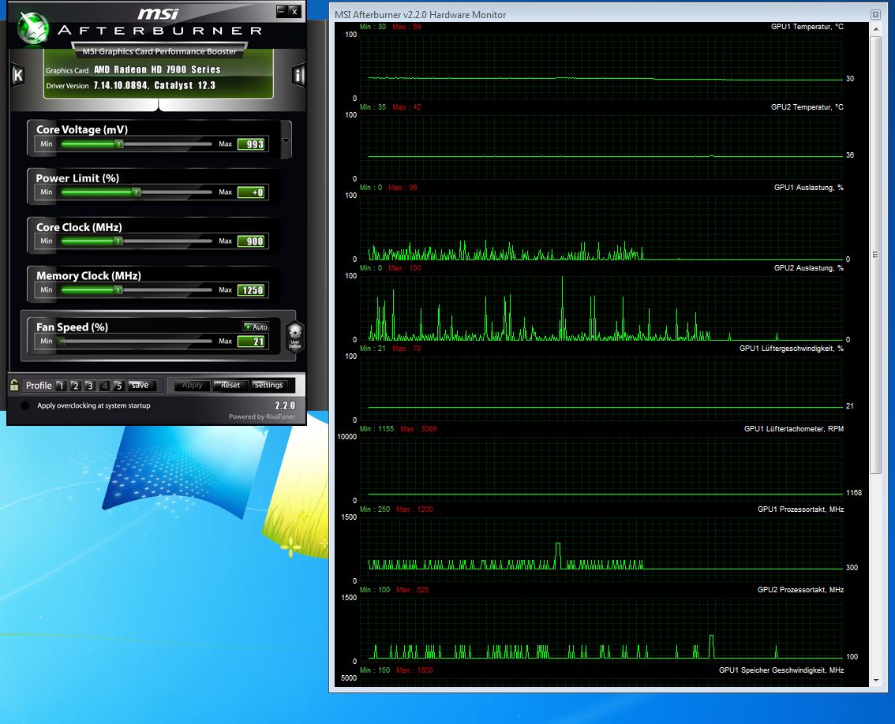Click the GPU1 Lüftergeschwindigkeit graph label
This screenshot has width=895, height=724.
[792, 349]
